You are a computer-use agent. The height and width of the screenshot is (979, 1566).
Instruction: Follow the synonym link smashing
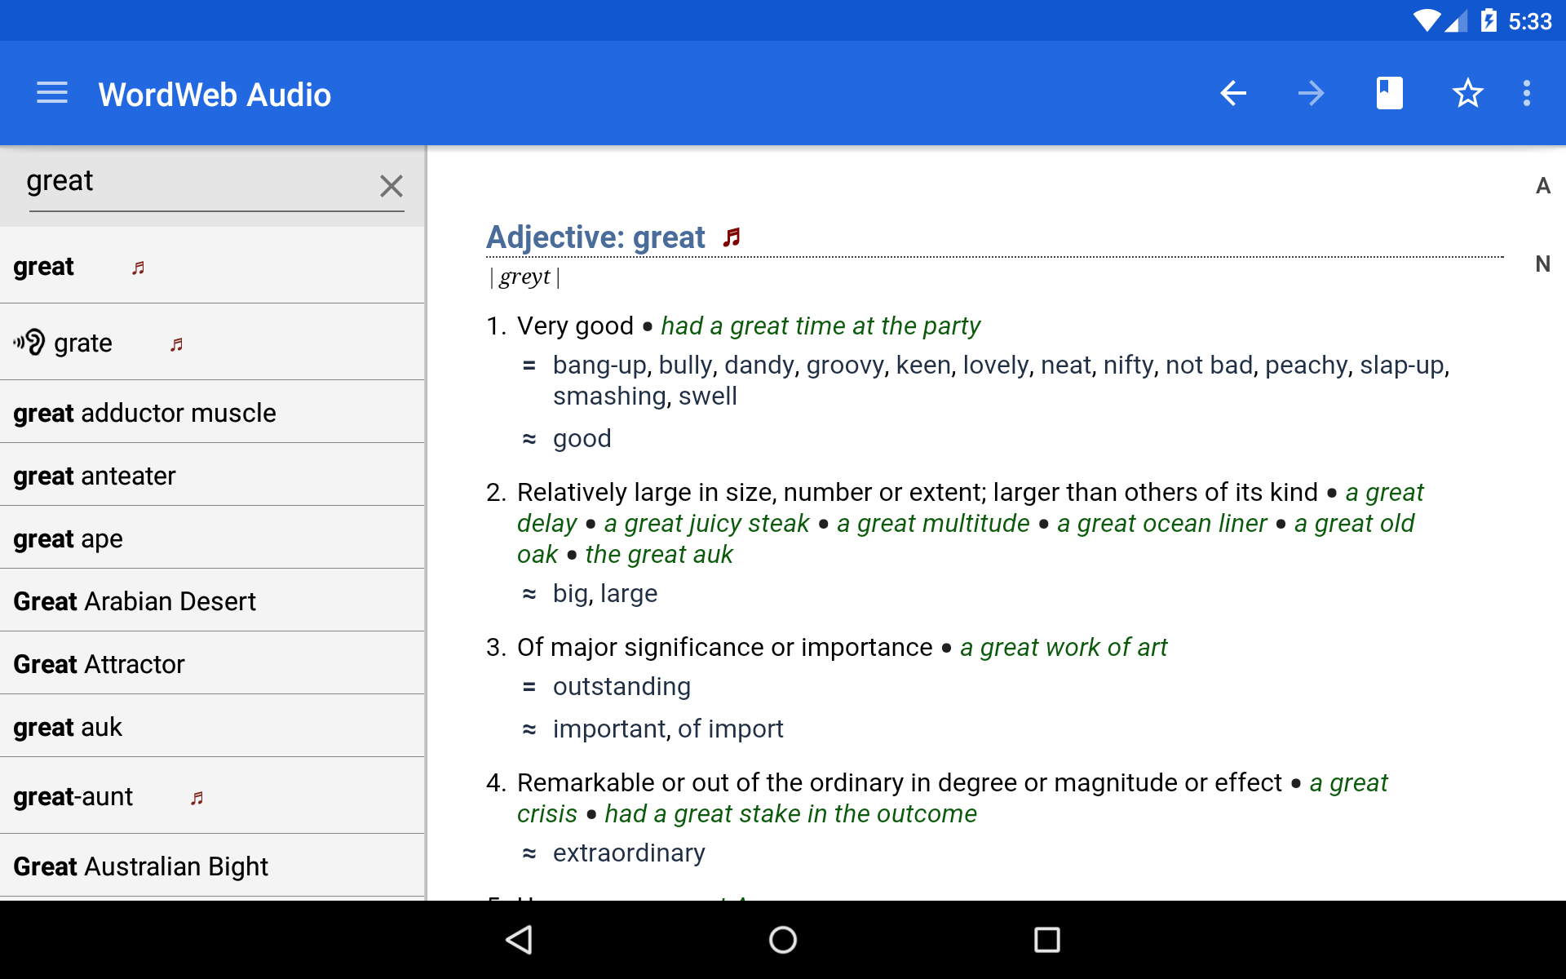click(x=609, y=396)
